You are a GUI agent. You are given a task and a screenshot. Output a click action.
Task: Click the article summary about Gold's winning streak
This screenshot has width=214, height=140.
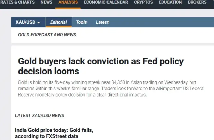(x=111, y=89)
